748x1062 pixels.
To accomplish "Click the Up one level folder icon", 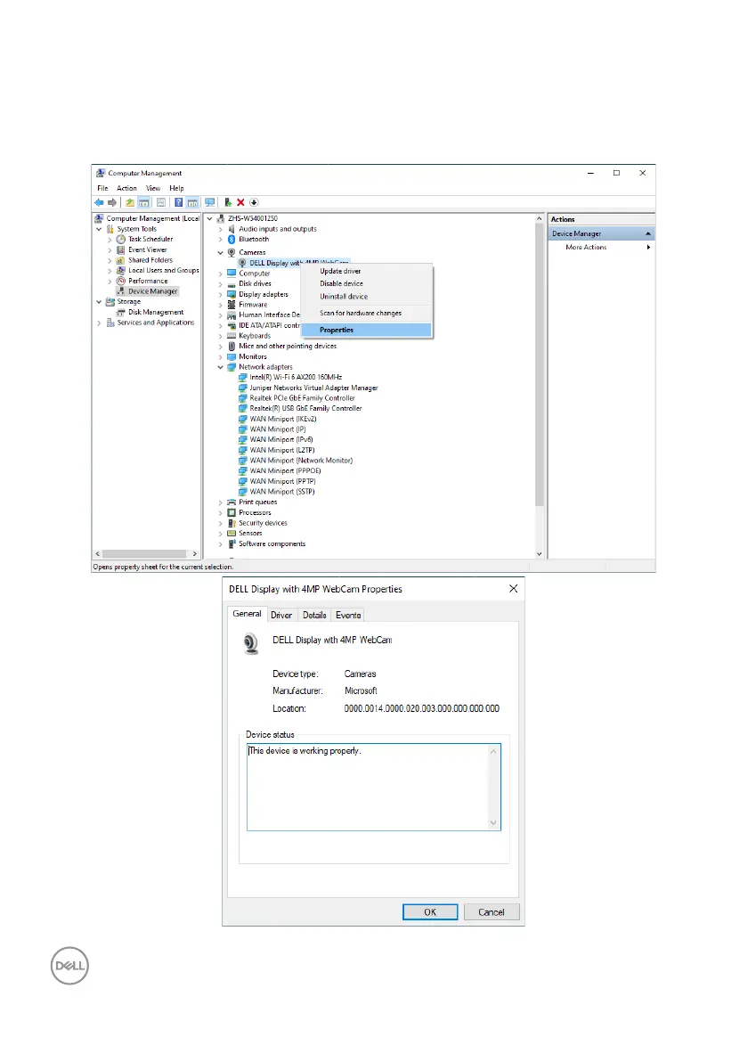I will [130, 202].
